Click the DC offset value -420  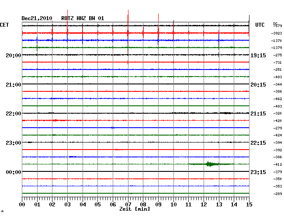pos(277,121)
